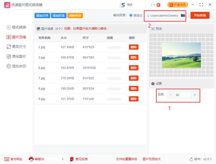The image size is (216, 164).
Task: Click the red membership badge icon in title bar
Action: (158, 5)
